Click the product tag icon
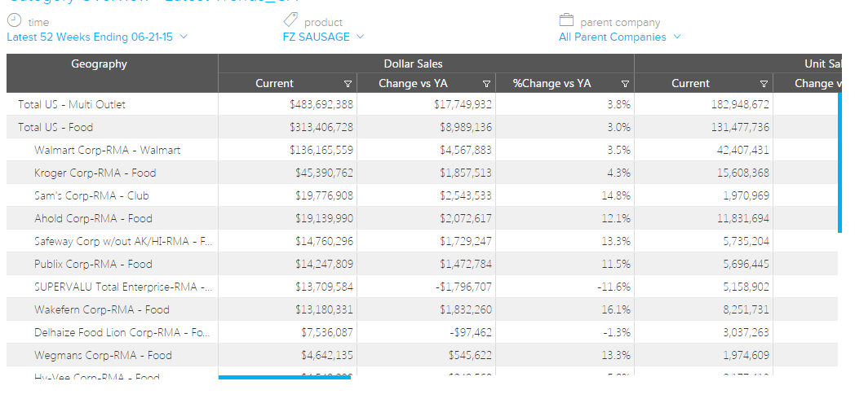Screen dimensions: 855x412 point(290,21)
